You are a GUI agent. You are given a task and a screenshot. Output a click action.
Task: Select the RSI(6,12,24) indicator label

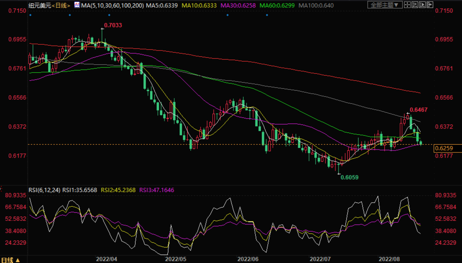point(44,190)
